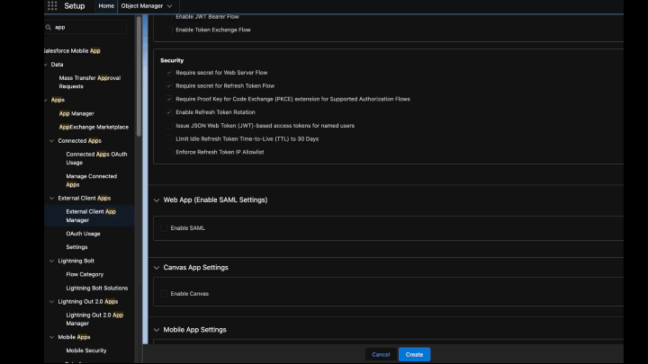
Task: Uncheck Enable Refresh Token Rotation
Action: 168,112
